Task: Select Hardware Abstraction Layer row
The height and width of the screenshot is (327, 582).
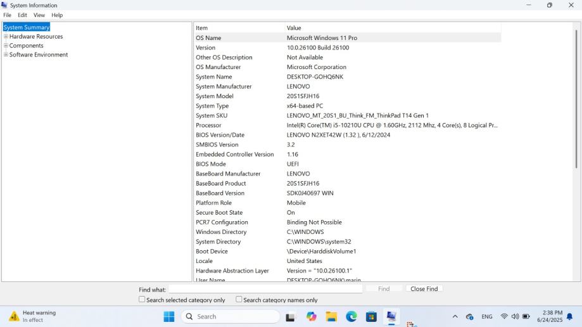Action: (x=348, y=271)
